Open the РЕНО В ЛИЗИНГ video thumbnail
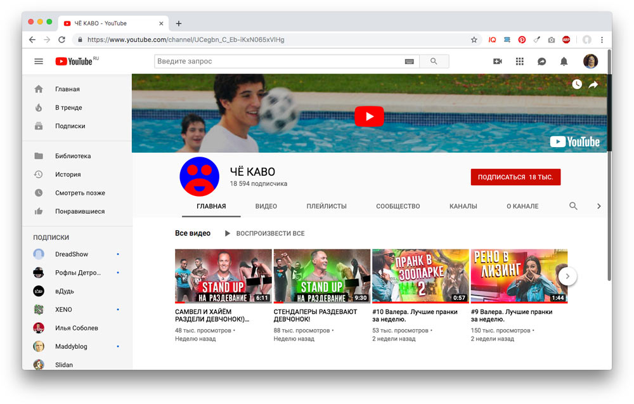 pyautogui.click(x=519, y=276)
